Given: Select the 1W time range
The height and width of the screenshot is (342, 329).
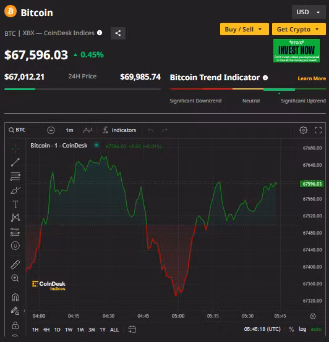Looking at the screenshot, I should pyautogui.click(x=69, y=330).
